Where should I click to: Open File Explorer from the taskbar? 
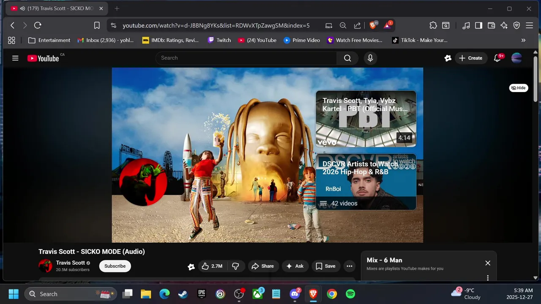coord(146,294)
